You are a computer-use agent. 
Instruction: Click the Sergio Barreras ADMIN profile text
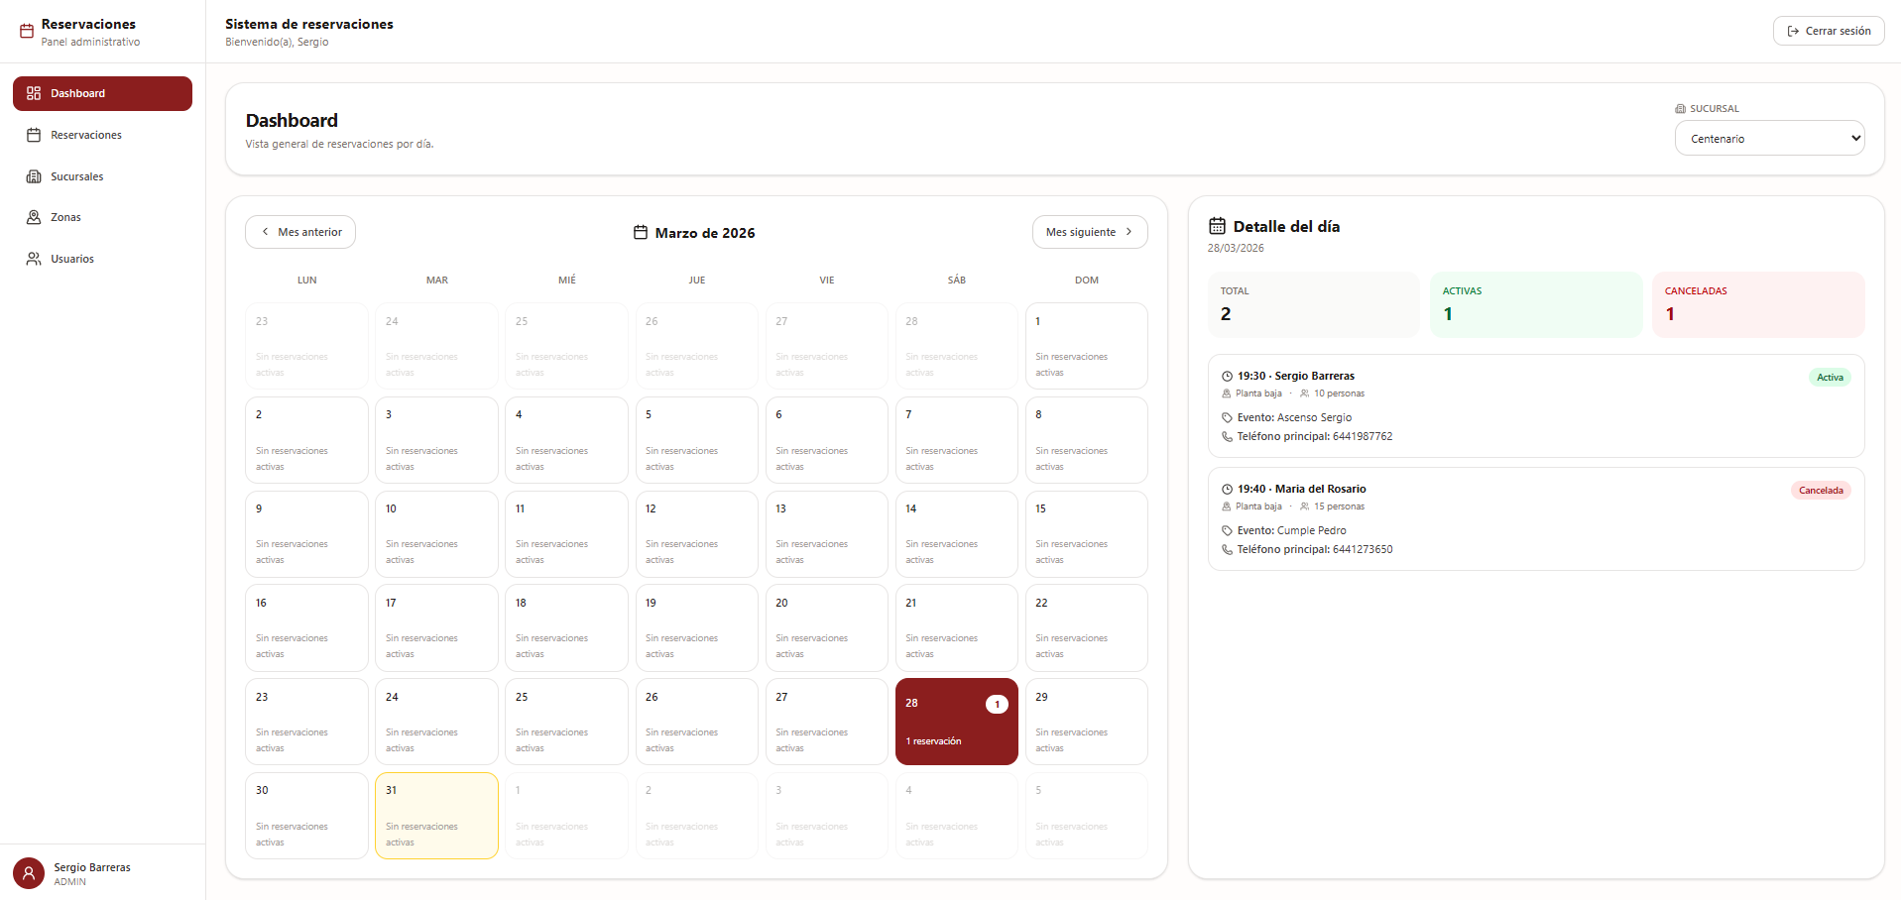[x=92, y=874]
